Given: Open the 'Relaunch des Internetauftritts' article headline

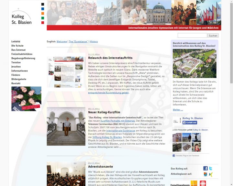Looking at the screenshot, I should tap(110, 58).
